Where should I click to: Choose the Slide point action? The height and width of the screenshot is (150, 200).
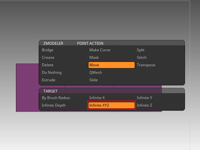[x=94, y=80]
